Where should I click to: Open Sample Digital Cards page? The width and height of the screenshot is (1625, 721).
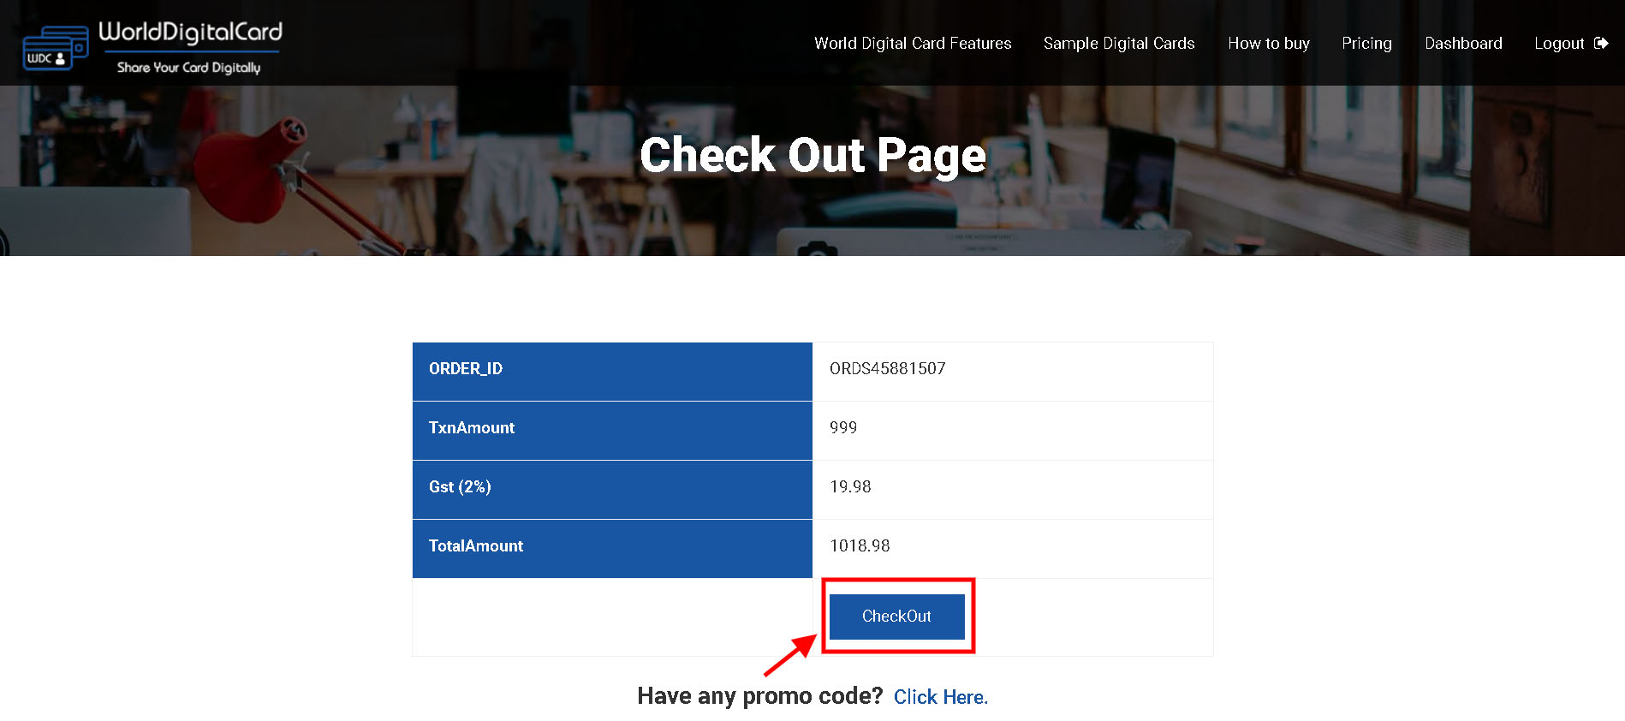(1119, 44)
